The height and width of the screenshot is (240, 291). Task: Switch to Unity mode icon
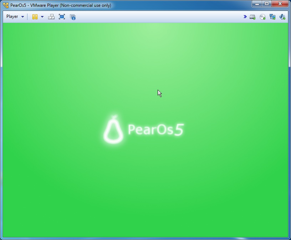pyautogui.click(x=72, y=17)
